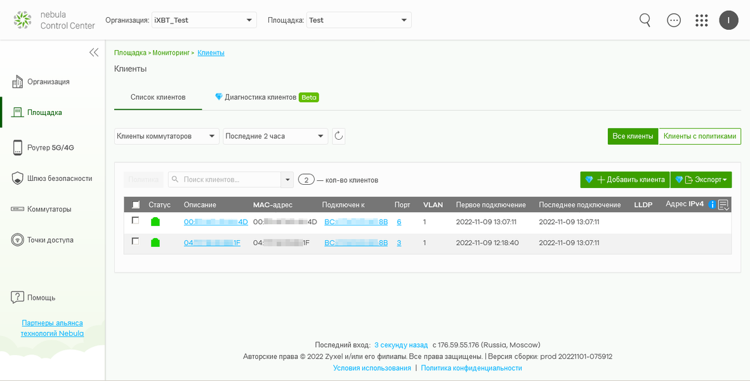
Task: Open Условия использования link
Action: (x=372, y=368)
